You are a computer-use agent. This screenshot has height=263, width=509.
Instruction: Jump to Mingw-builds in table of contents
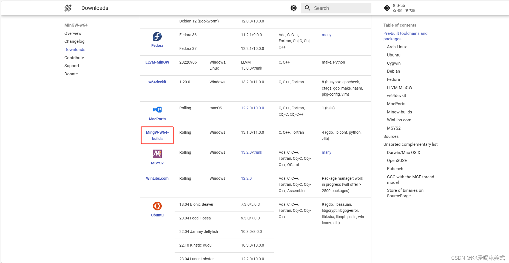[x=399, y=112]
